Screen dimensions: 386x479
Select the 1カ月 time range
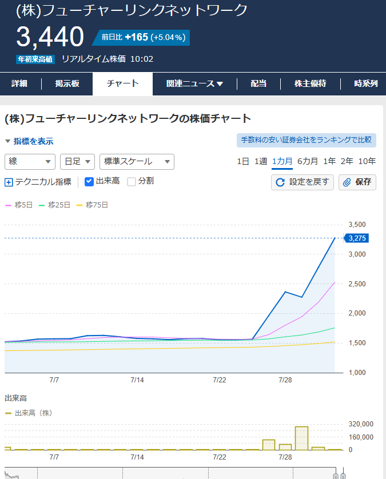(282, 161)
